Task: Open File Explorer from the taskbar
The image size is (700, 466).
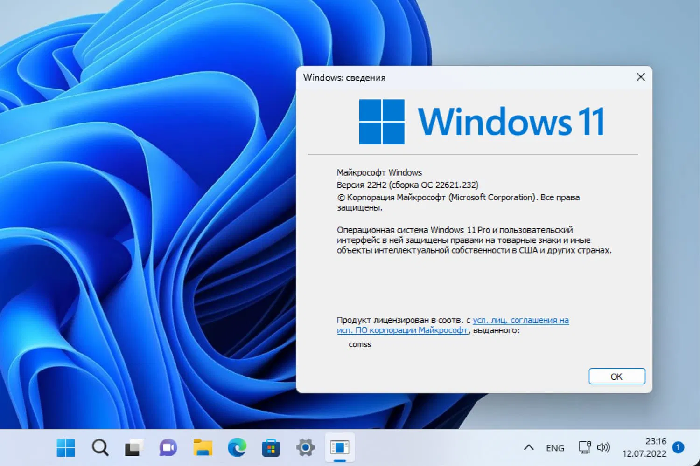Action: click(202, 447)
